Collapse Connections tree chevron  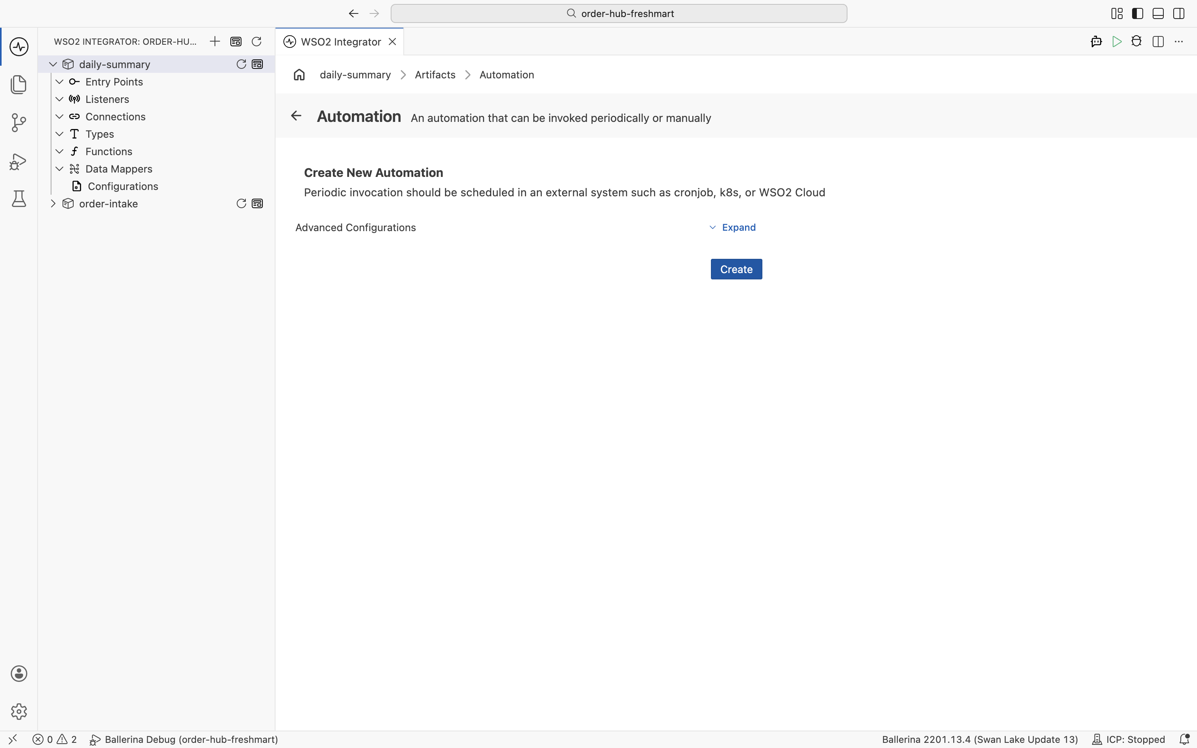coord(59,117)
